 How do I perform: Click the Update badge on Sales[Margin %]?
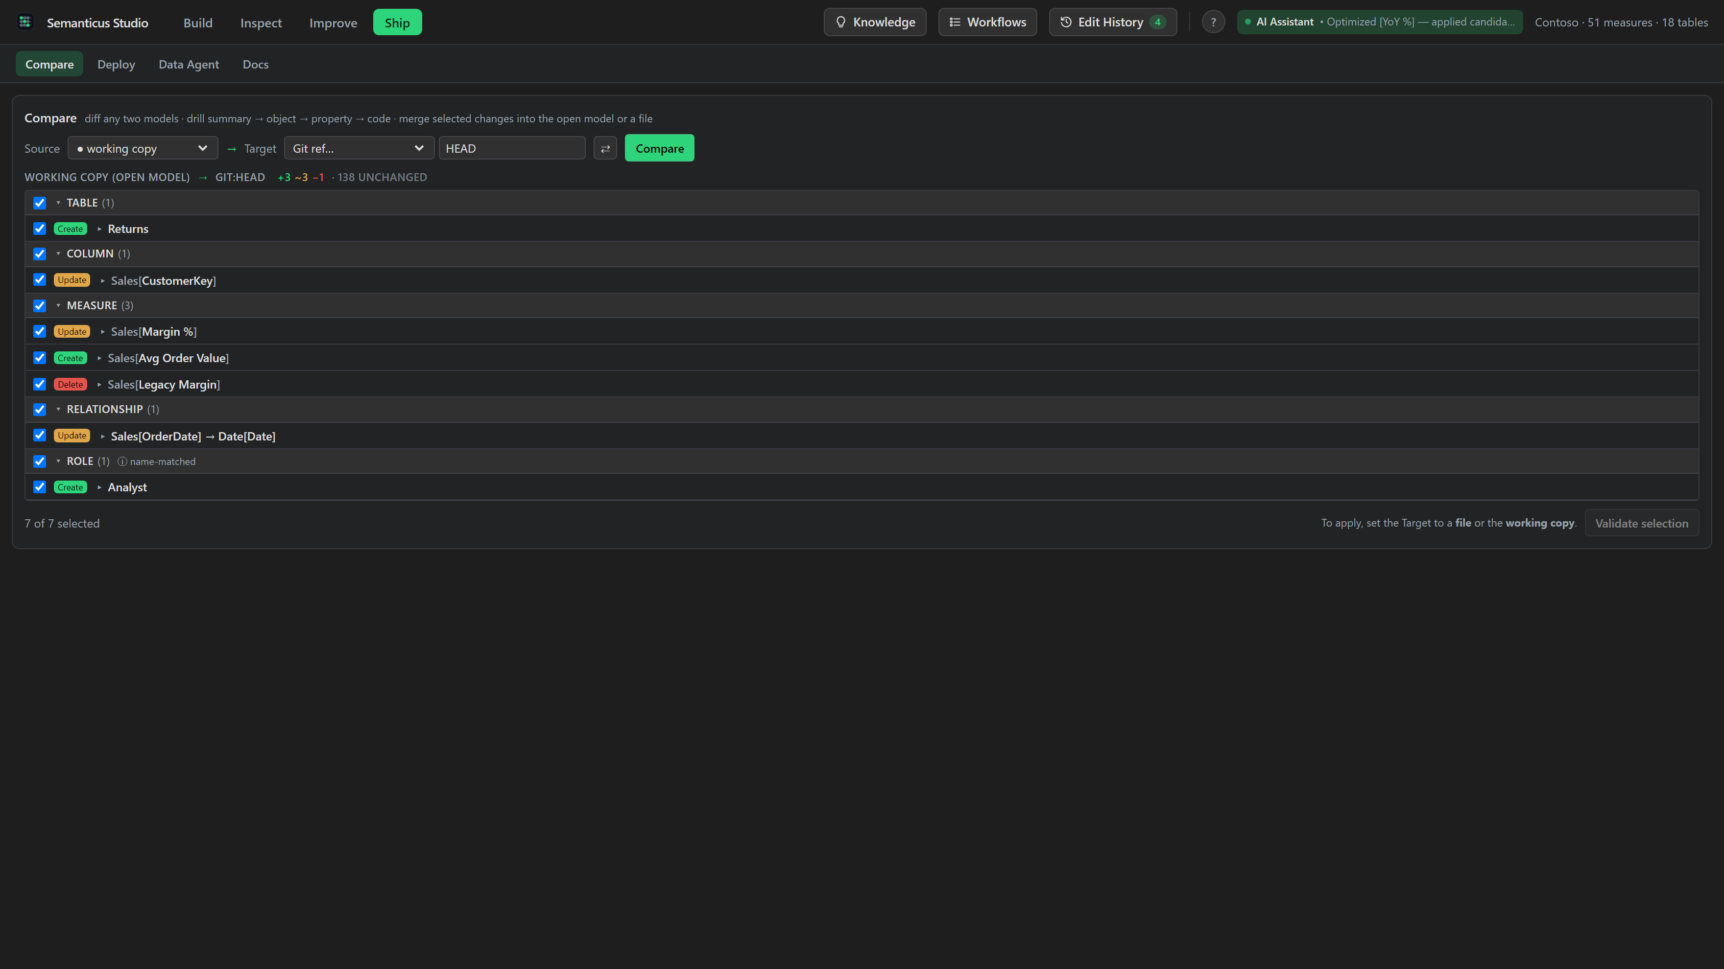[72, 332]
